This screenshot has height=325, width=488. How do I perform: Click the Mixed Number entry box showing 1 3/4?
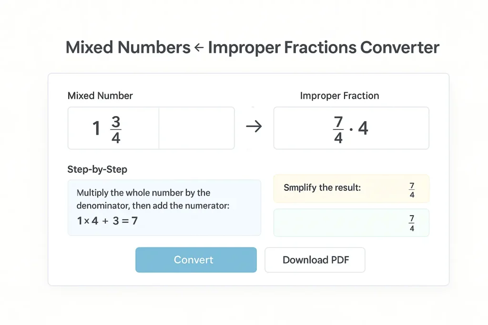[113, 128]
